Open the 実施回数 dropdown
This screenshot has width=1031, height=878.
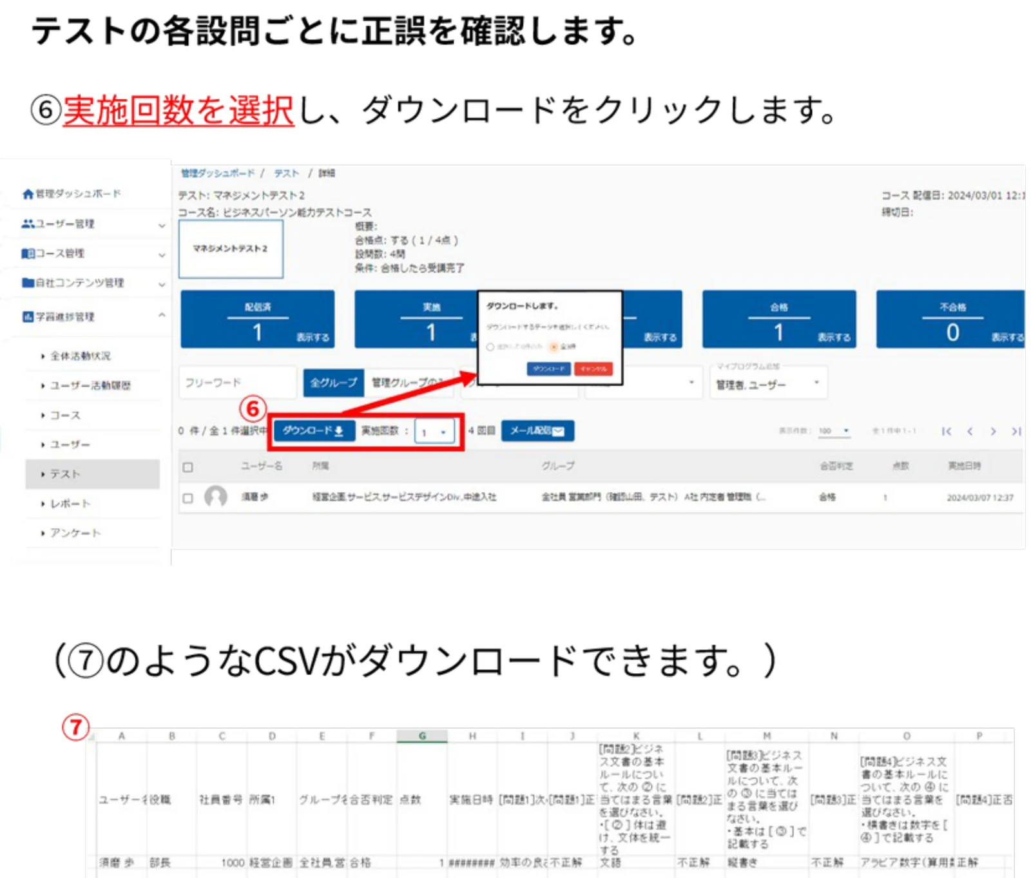coord(435,432)
